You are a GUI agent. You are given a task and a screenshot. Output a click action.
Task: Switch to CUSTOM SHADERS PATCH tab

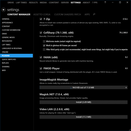click(x=68, y=15)
